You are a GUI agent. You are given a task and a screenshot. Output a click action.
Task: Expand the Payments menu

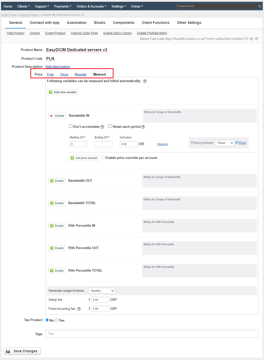coord(63,6)
